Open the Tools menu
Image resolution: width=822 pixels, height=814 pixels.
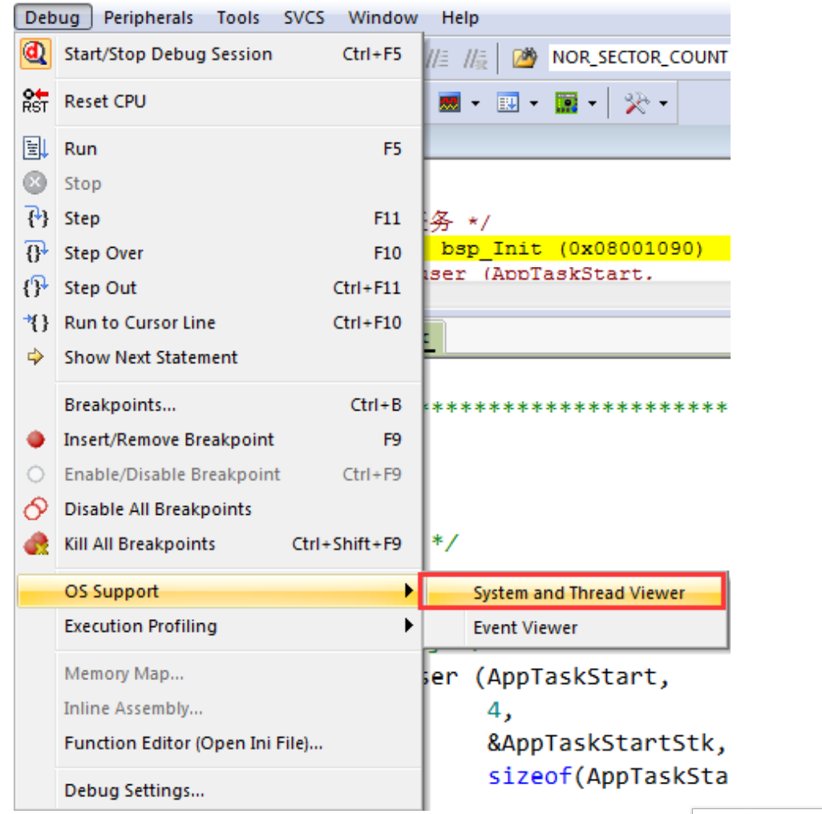pos(238,18)
